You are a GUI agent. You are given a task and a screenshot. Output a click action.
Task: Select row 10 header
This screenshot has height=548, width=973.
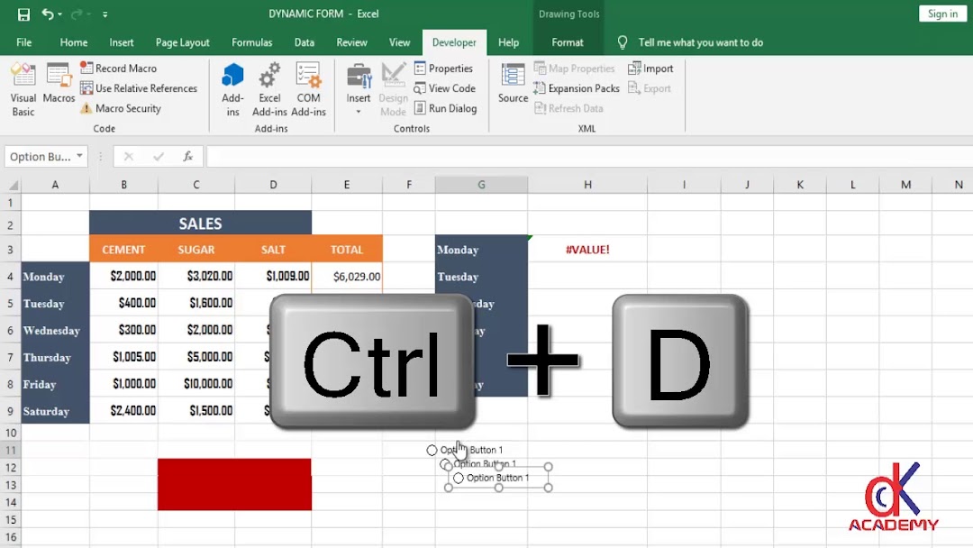click(11, 433)
